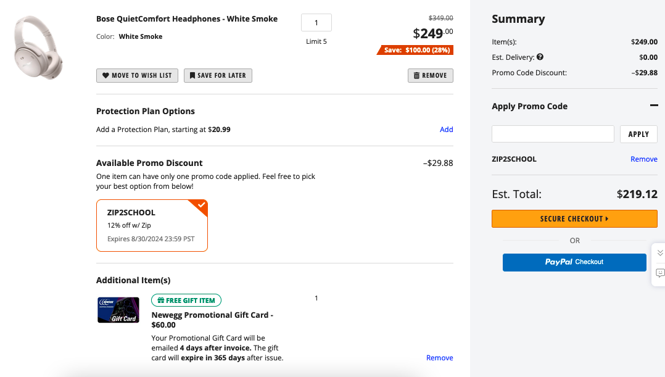Image resolution: width=665 pixels, height=377 pixels.
Task: Move headphones to wish list with heart button
Action: [x=137, y=75]
